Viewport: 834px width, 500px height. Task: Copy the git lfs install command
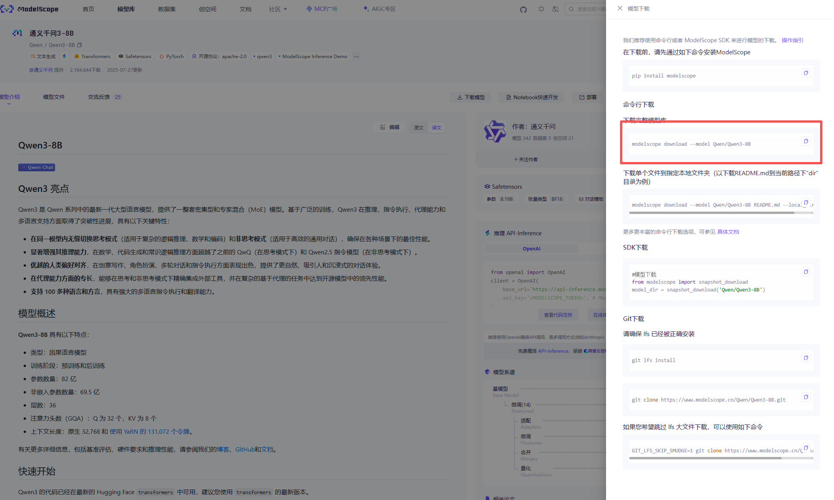coord(806,358)
